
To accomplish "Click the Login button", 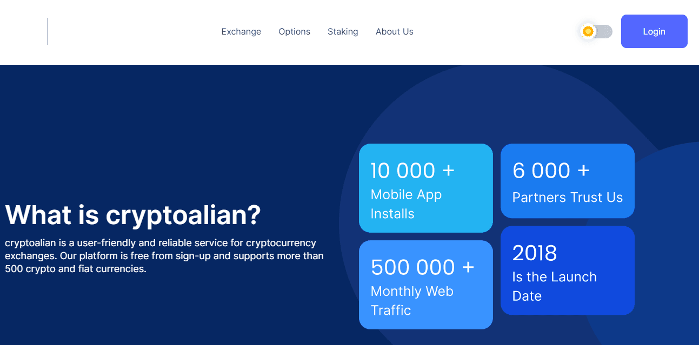I will 654,31.
